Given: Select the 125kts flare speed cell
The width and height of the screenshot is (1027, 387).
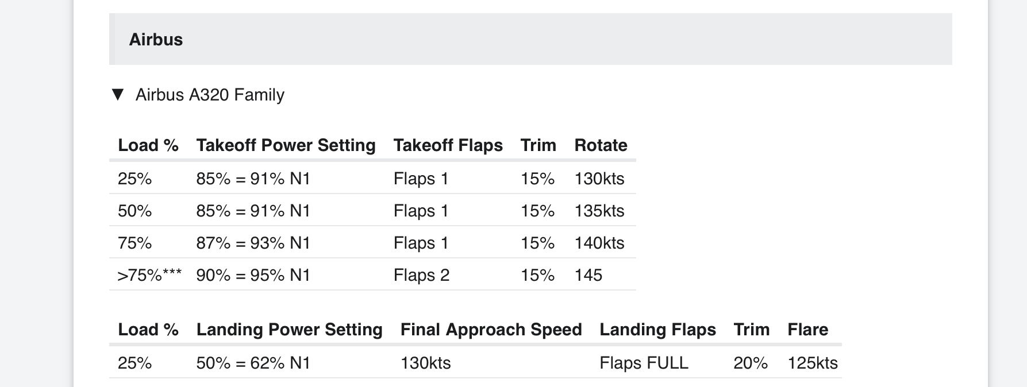Looking at the screenshot, I should pos(813,363).
